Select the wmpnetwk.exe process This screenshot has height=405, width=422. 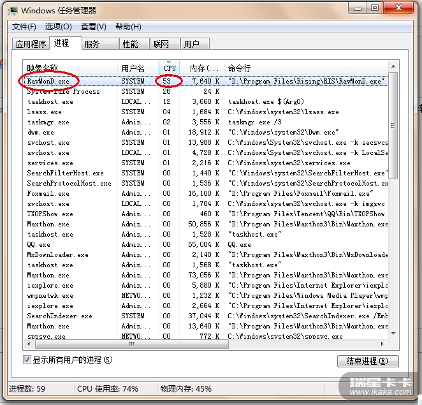coord(206,295)
